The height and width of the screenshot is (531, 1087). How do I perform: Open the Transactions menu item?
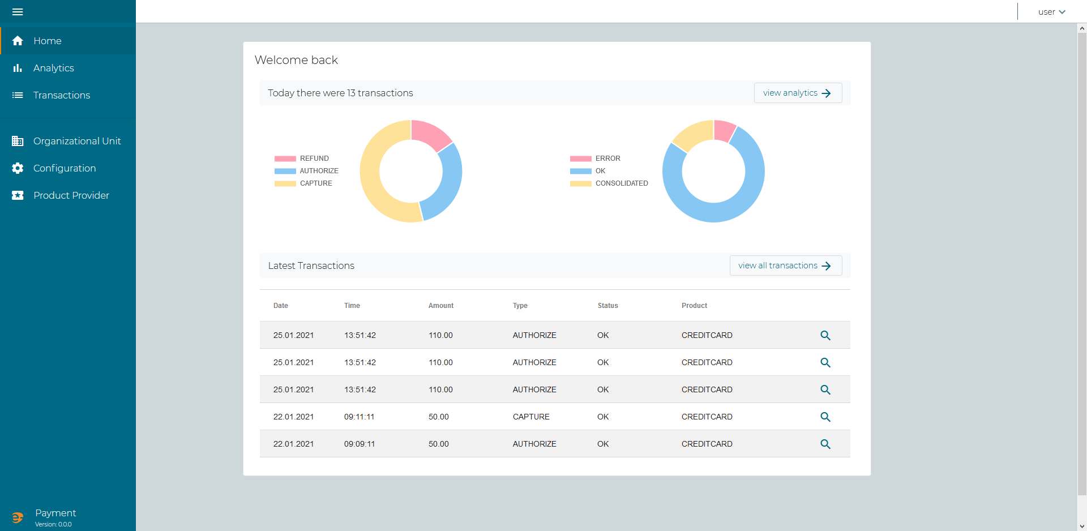click(62, 95)
